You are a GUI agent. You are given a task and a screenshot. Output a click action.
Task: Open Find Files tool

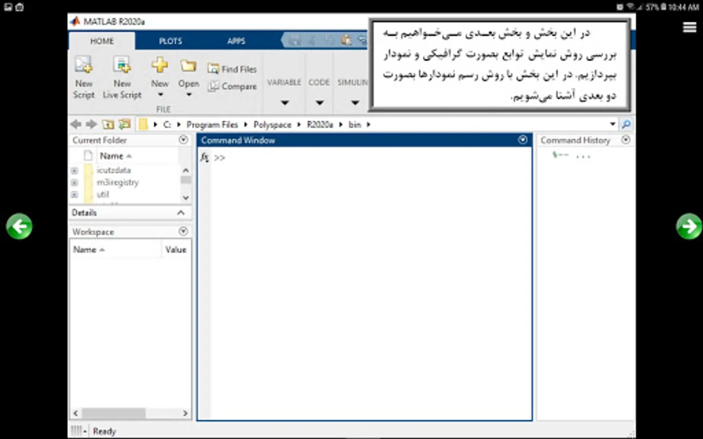[232, 69]
